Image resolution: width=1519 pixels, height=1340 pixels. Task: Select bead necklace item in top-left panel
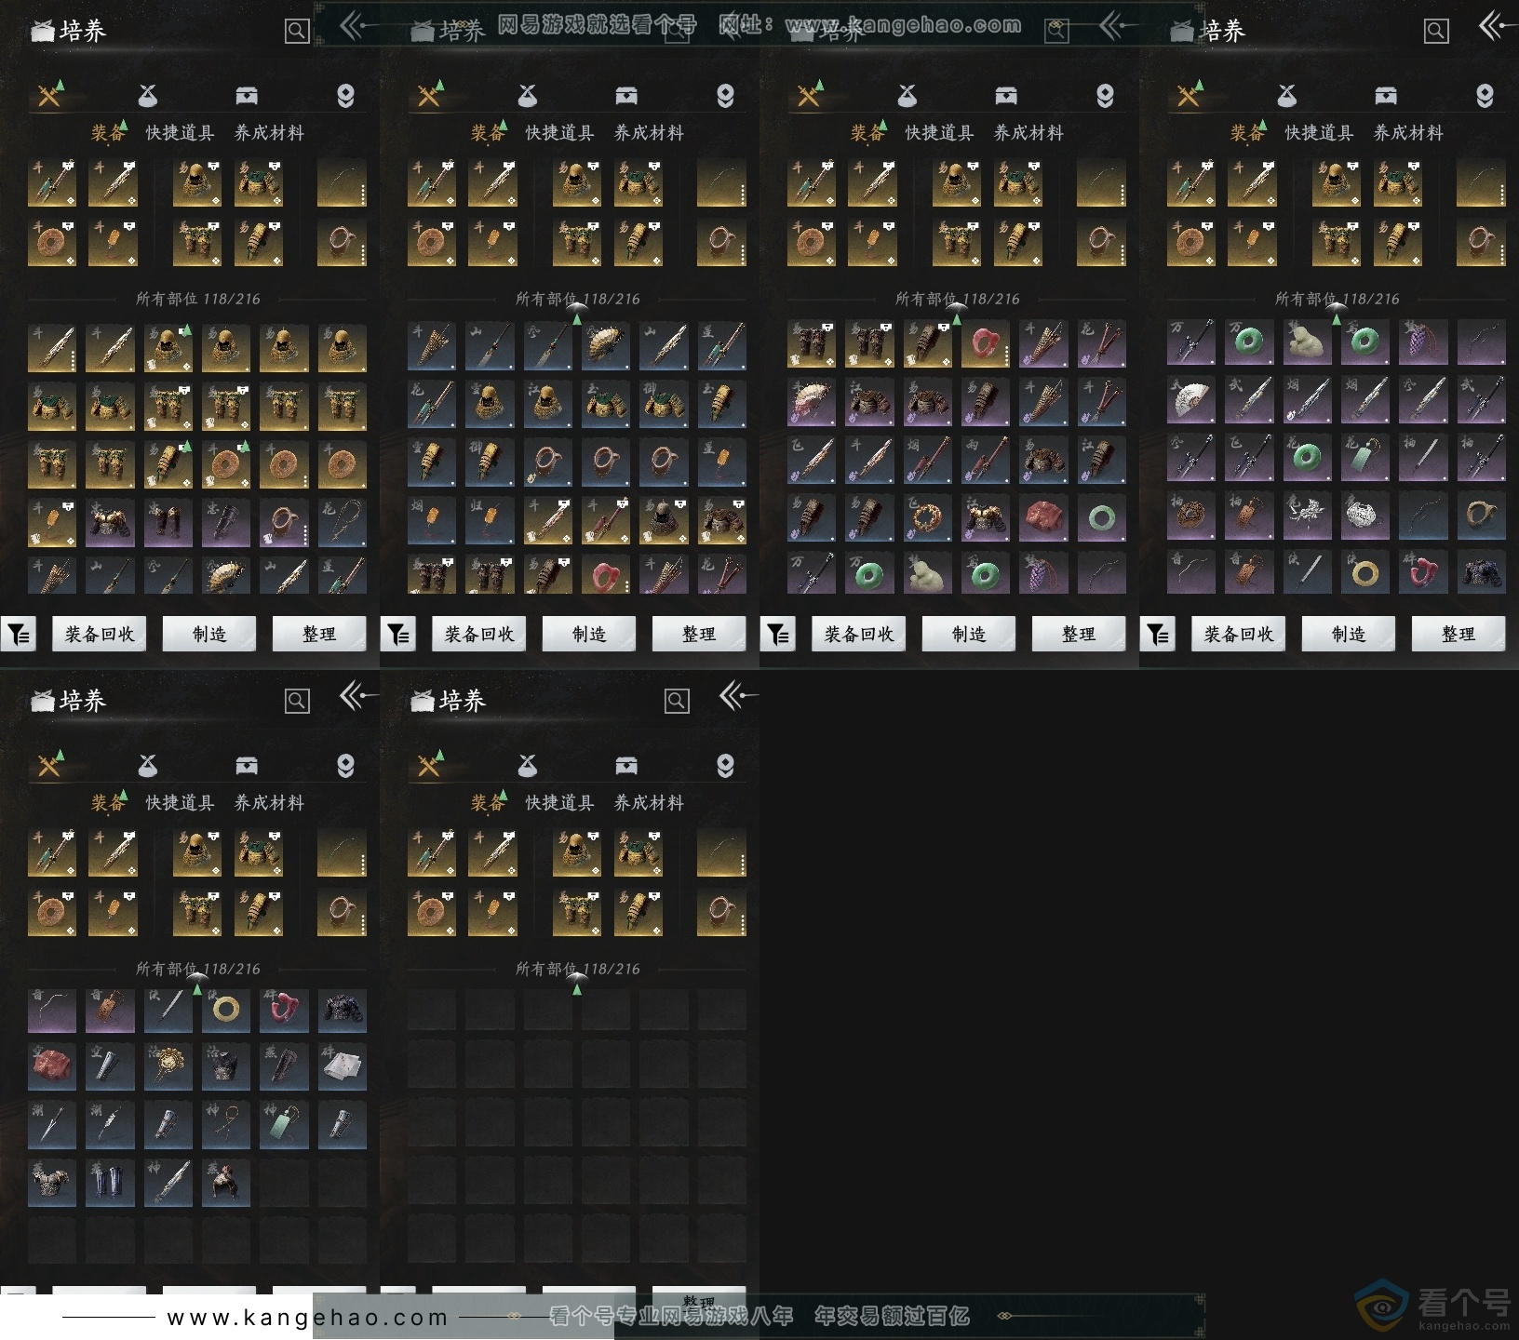343,523
